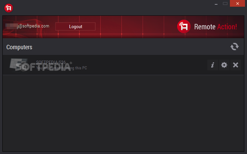
Task: Remove SOFTPEDIA-S36 with the X icon
Action: coord(236,65)
